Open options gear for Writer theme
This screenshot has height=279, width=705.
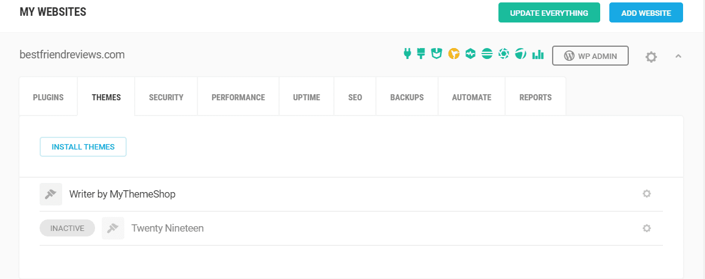647,194
